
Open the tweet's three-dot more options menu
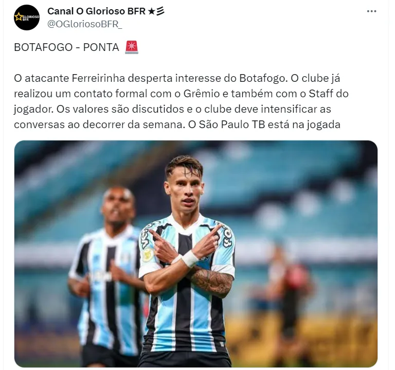pos(371,11)
